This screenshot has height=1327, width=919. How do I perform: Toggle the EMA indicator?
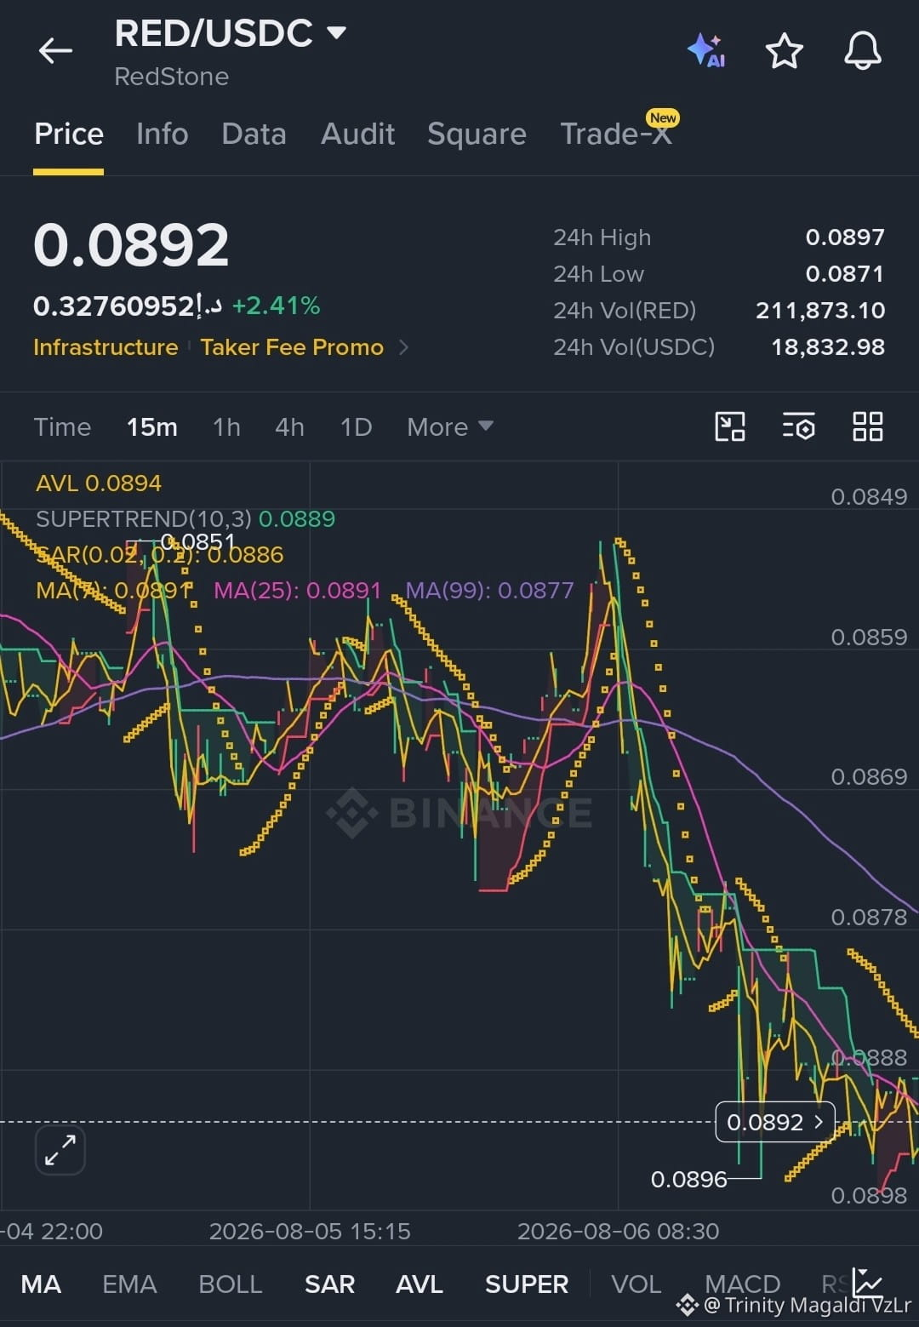[x=129, y=1284]
